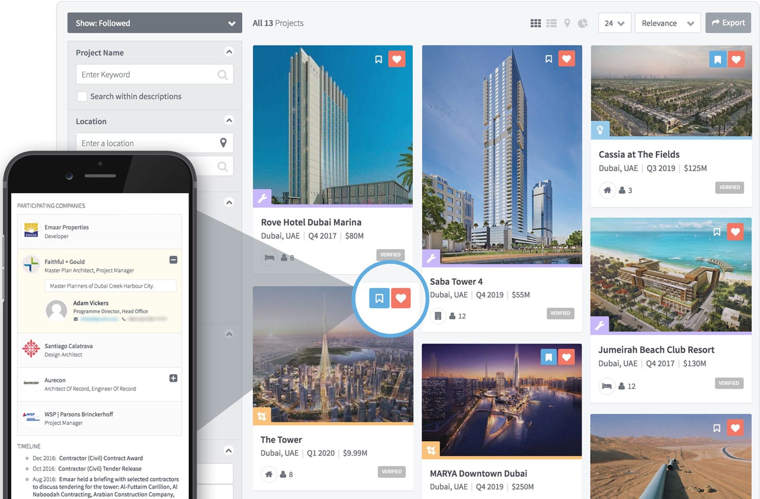The height and width of the screenshot is (499, 760).
Task: Open the 24 per page dropdown
Action: [615, 23]
